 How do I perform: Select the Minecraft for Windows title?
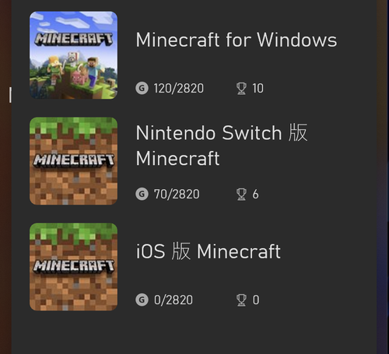coord(237,40)
